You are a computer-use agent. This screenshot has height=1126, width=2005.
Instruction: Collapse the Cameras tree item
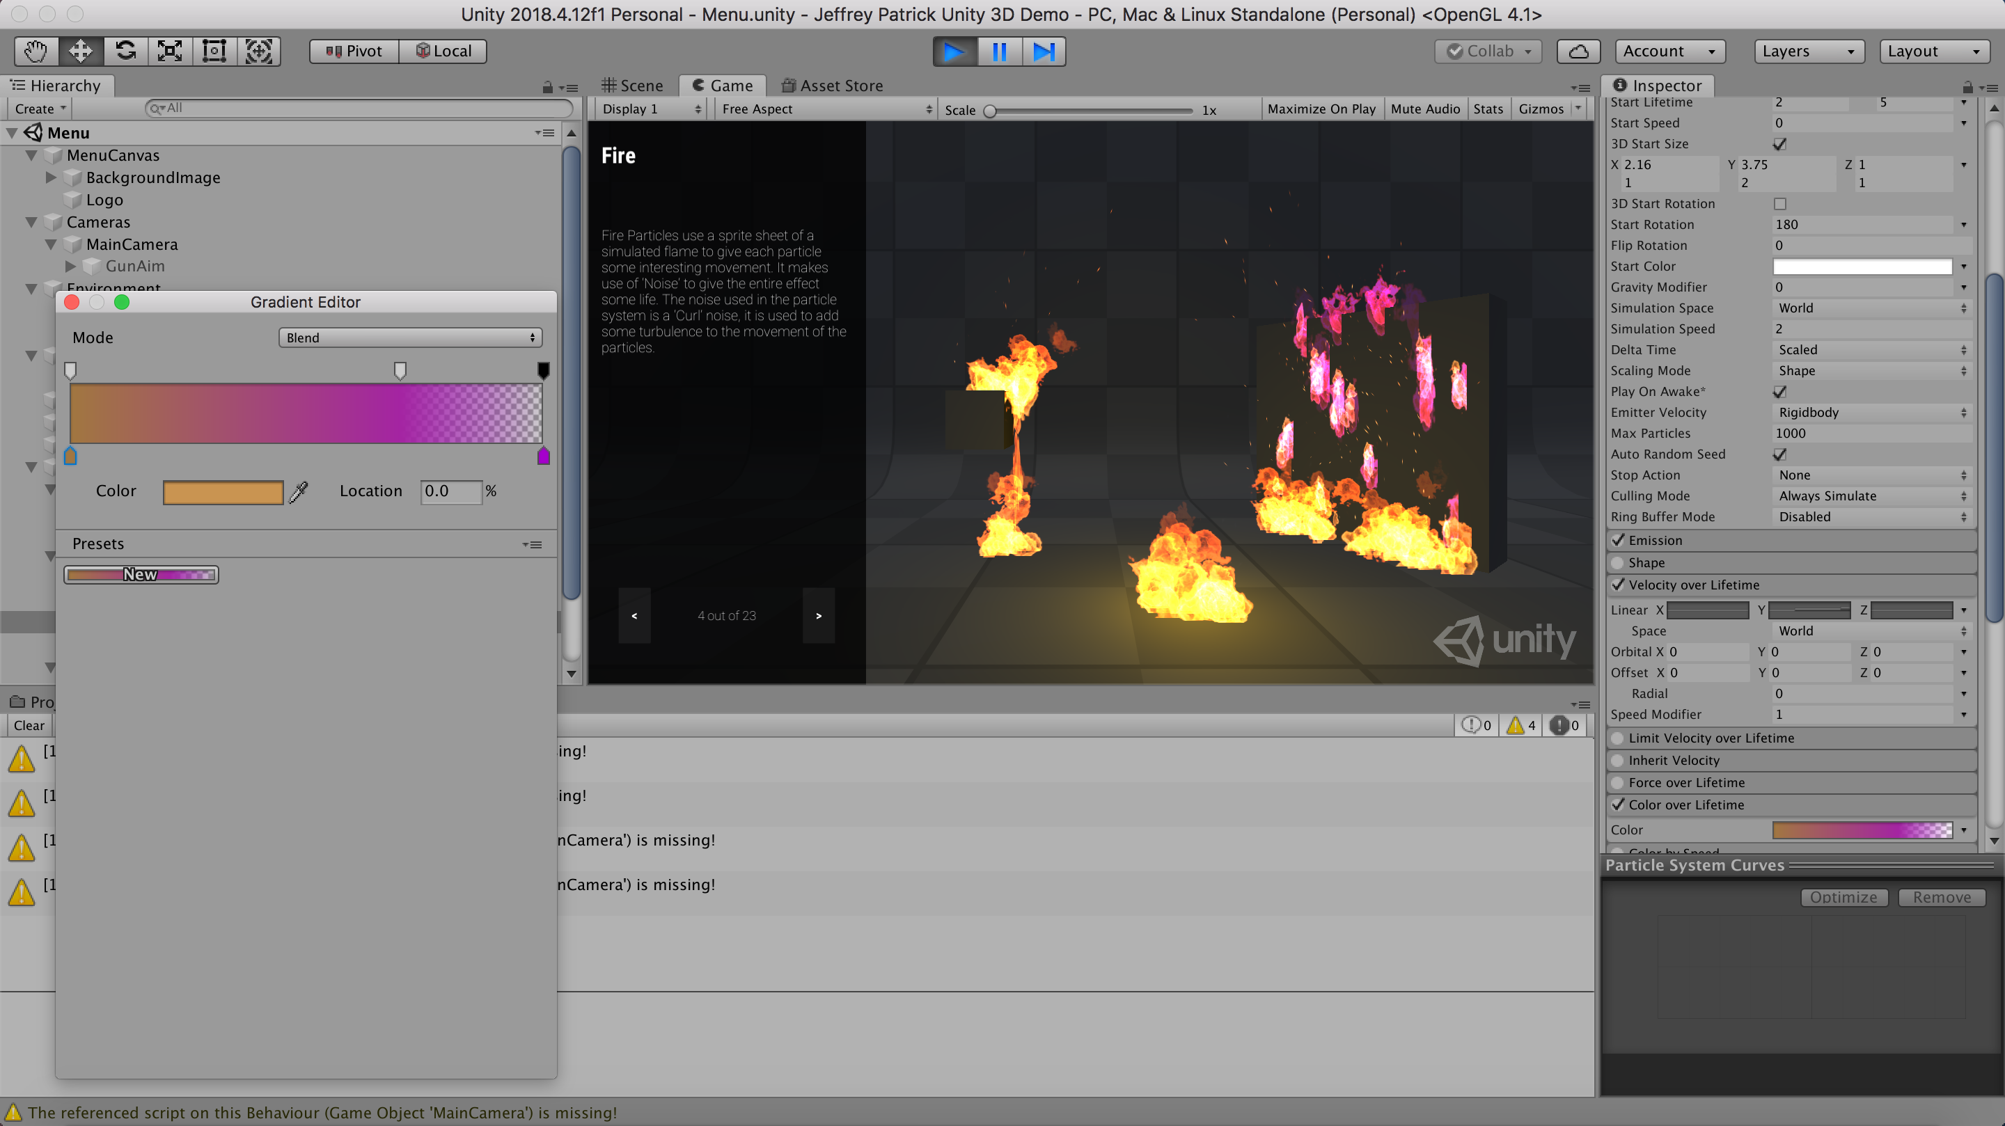tap(31, 223)
